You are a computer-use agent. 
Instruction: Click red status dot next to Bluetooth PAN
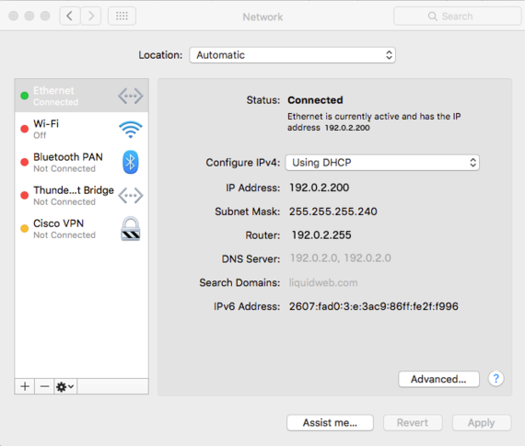[x=25, y=162]
